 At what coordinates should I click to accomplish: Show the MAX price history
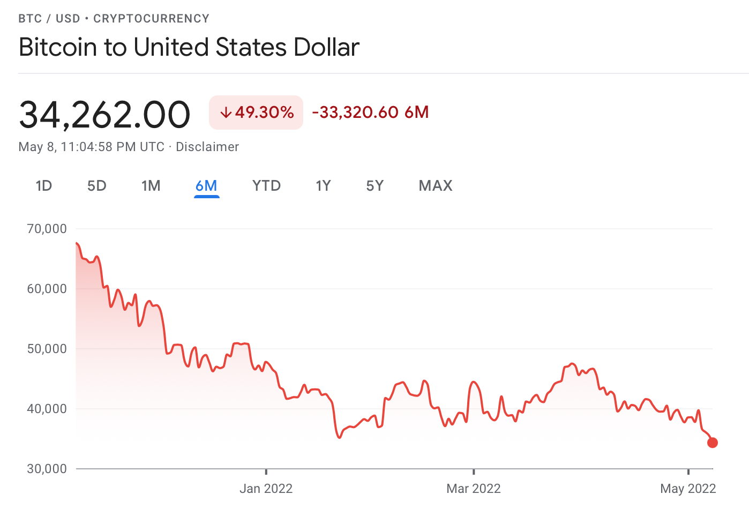tap(436, 186)
